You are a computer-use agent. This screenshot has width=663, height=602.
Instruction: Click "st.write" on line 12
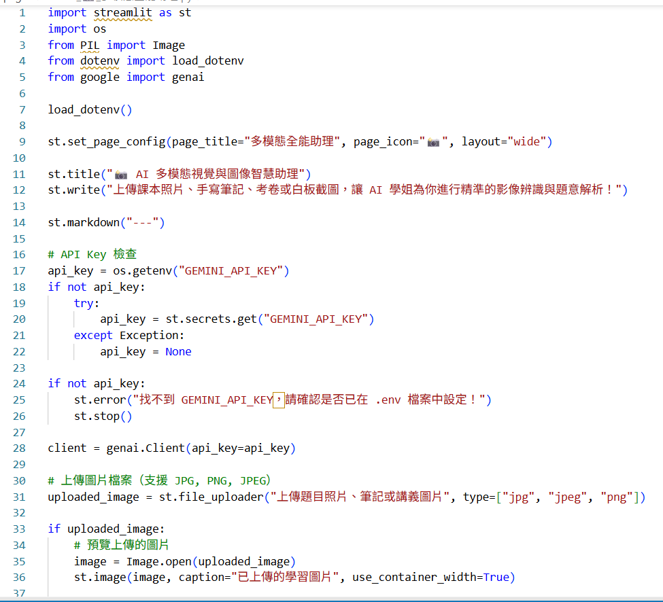[74, 190]
